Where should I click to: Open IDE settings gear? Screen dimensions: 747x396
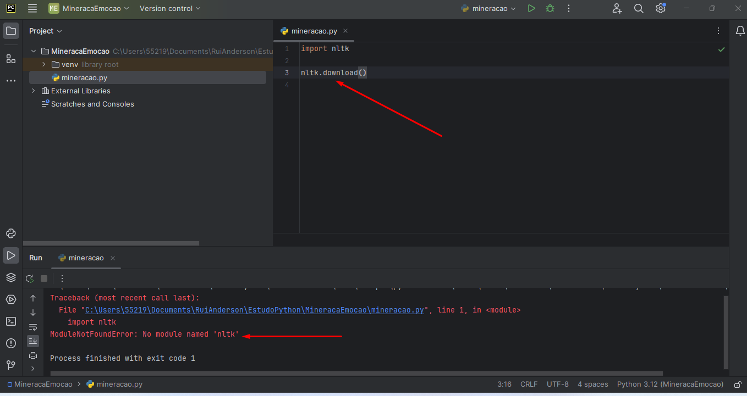coord(661,8)
